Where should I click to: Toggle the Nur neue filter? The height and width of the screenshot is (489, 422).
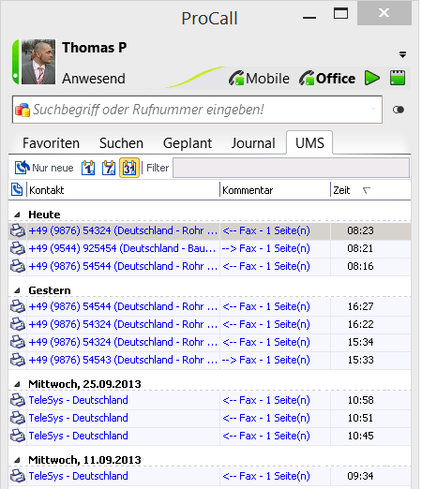click(x=44, y=168)
